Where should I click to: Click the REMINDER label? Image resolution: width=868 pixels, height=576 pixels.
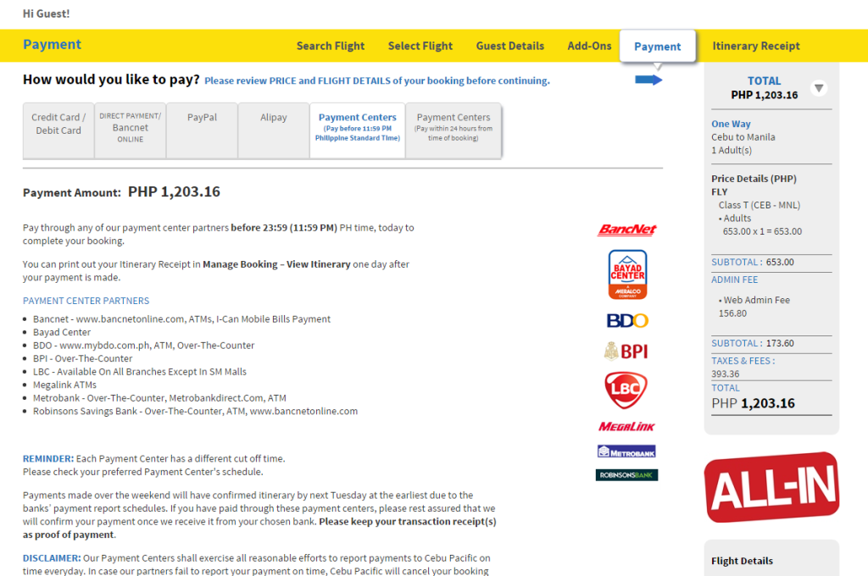(x=48, y=459)
